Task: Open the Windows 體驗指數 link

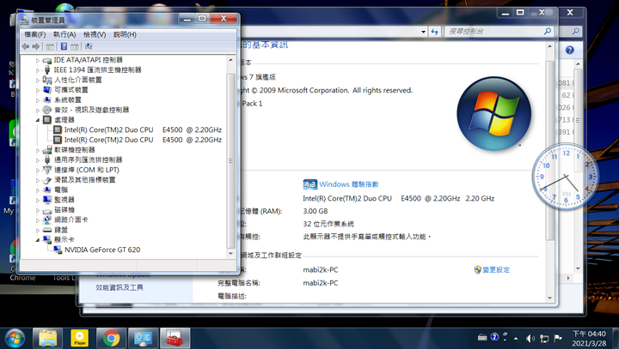Action: tap(348, 184)
